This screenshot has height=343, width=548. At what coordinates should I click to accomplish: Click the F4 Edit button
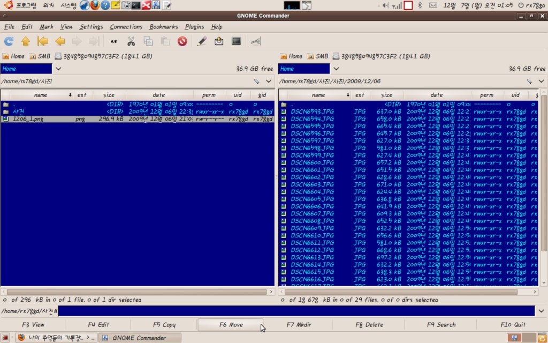(98, 325)
